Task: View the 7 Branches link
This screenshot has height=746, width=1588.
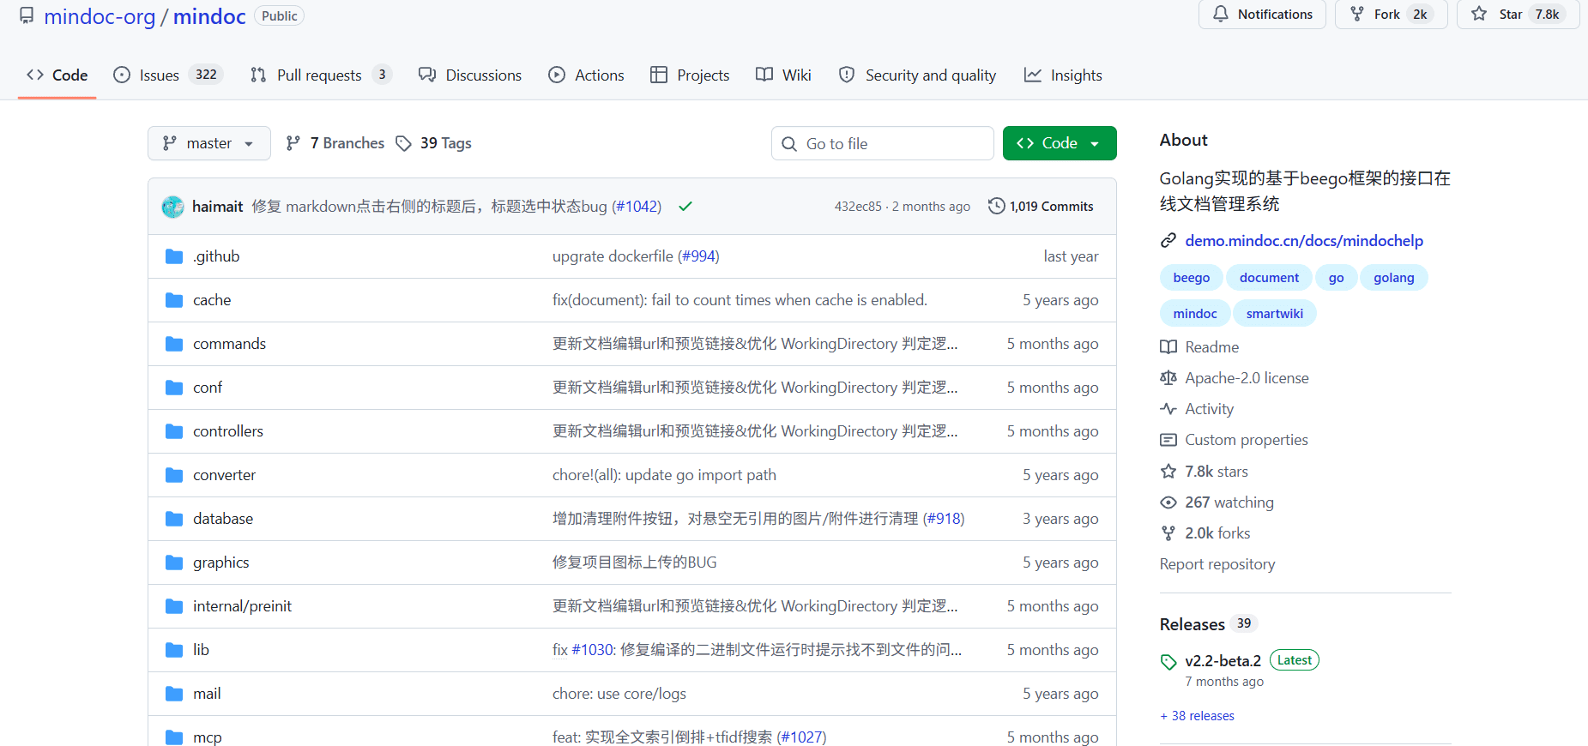Action: click(x=335, y=143)
